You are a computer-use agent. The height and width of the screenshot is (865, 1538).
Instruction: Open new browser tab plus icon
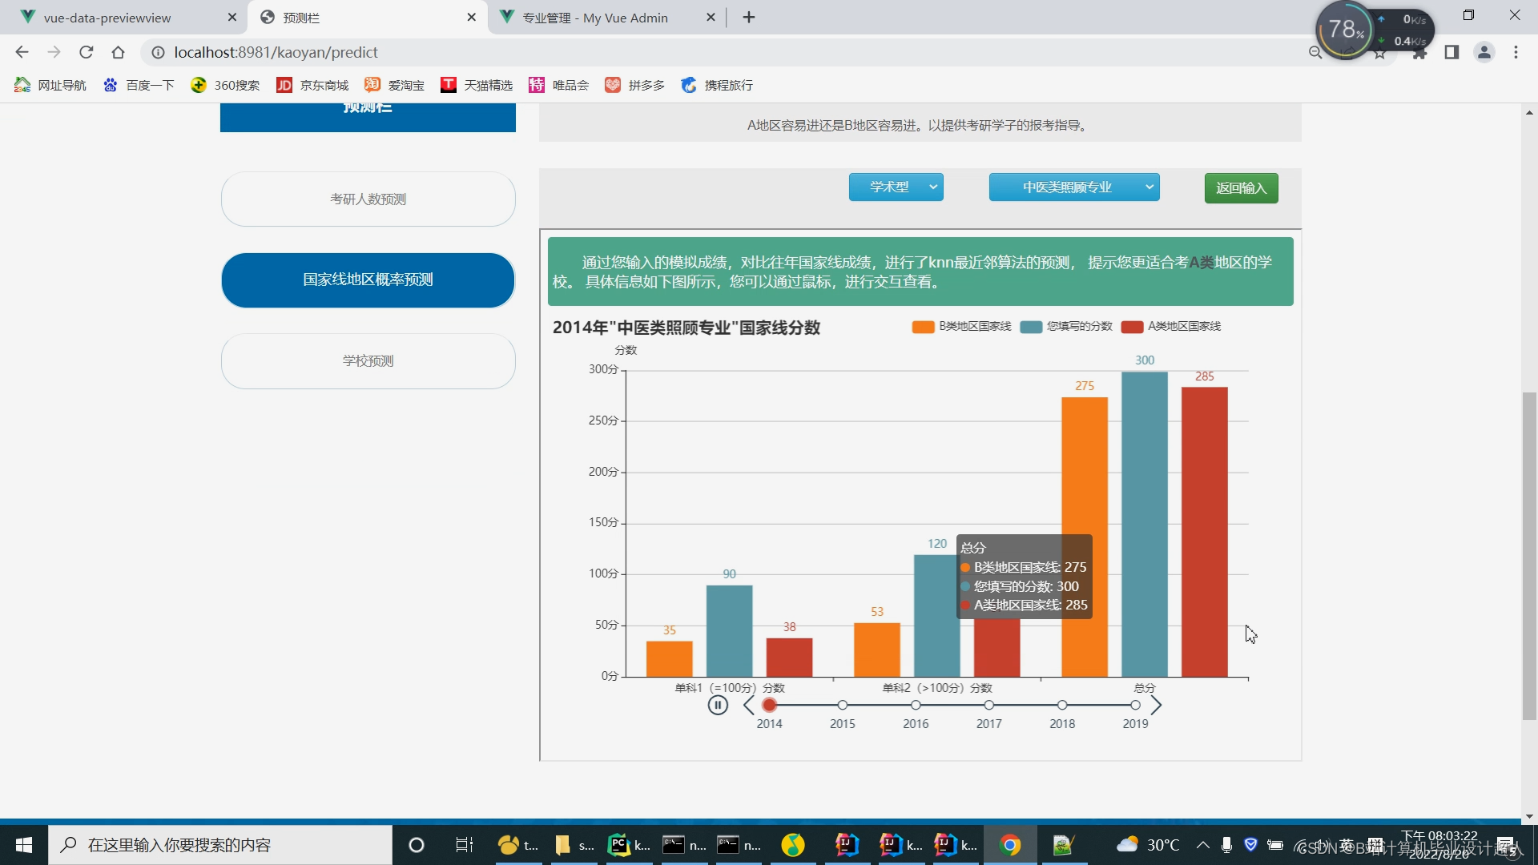(749, 17)
